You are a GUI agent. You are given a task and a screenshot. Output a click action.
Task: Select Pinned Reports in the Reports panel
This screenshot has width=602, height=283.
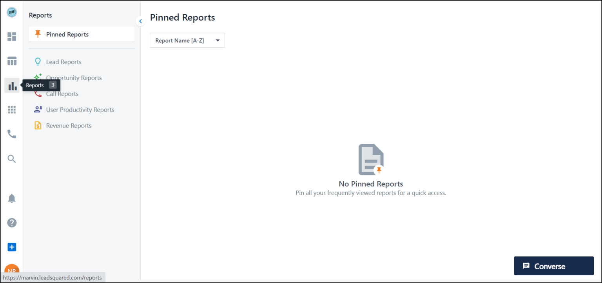pos(82,34)
